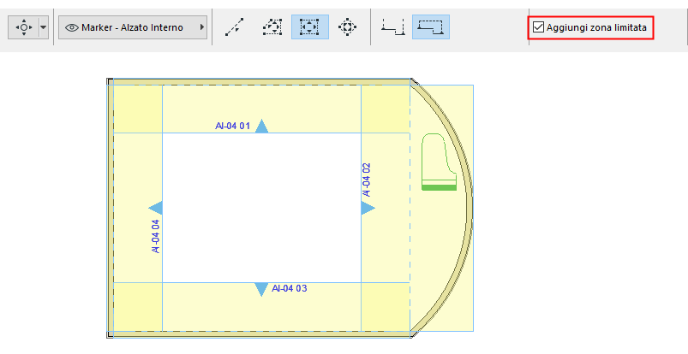Screen dimensions: 688x354
Task: Uncheck the Aggiungi zona limitata checkbox
Action: [x=538, y=27]
